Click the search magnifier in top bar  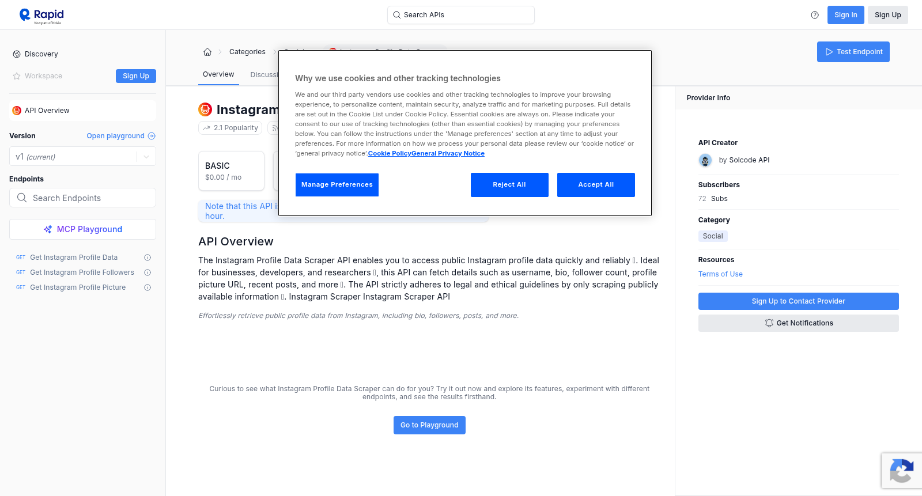pos(396,15)
